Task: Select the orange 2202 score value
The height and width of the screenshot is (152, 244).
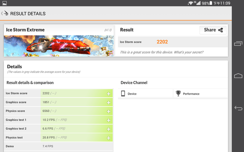Action: (162, 42)
